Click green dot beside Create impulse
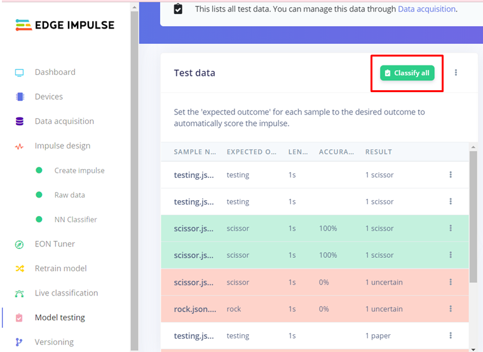The height and width of the screenshot is (352, 483). pyautogui.click(x=39, y=170)
